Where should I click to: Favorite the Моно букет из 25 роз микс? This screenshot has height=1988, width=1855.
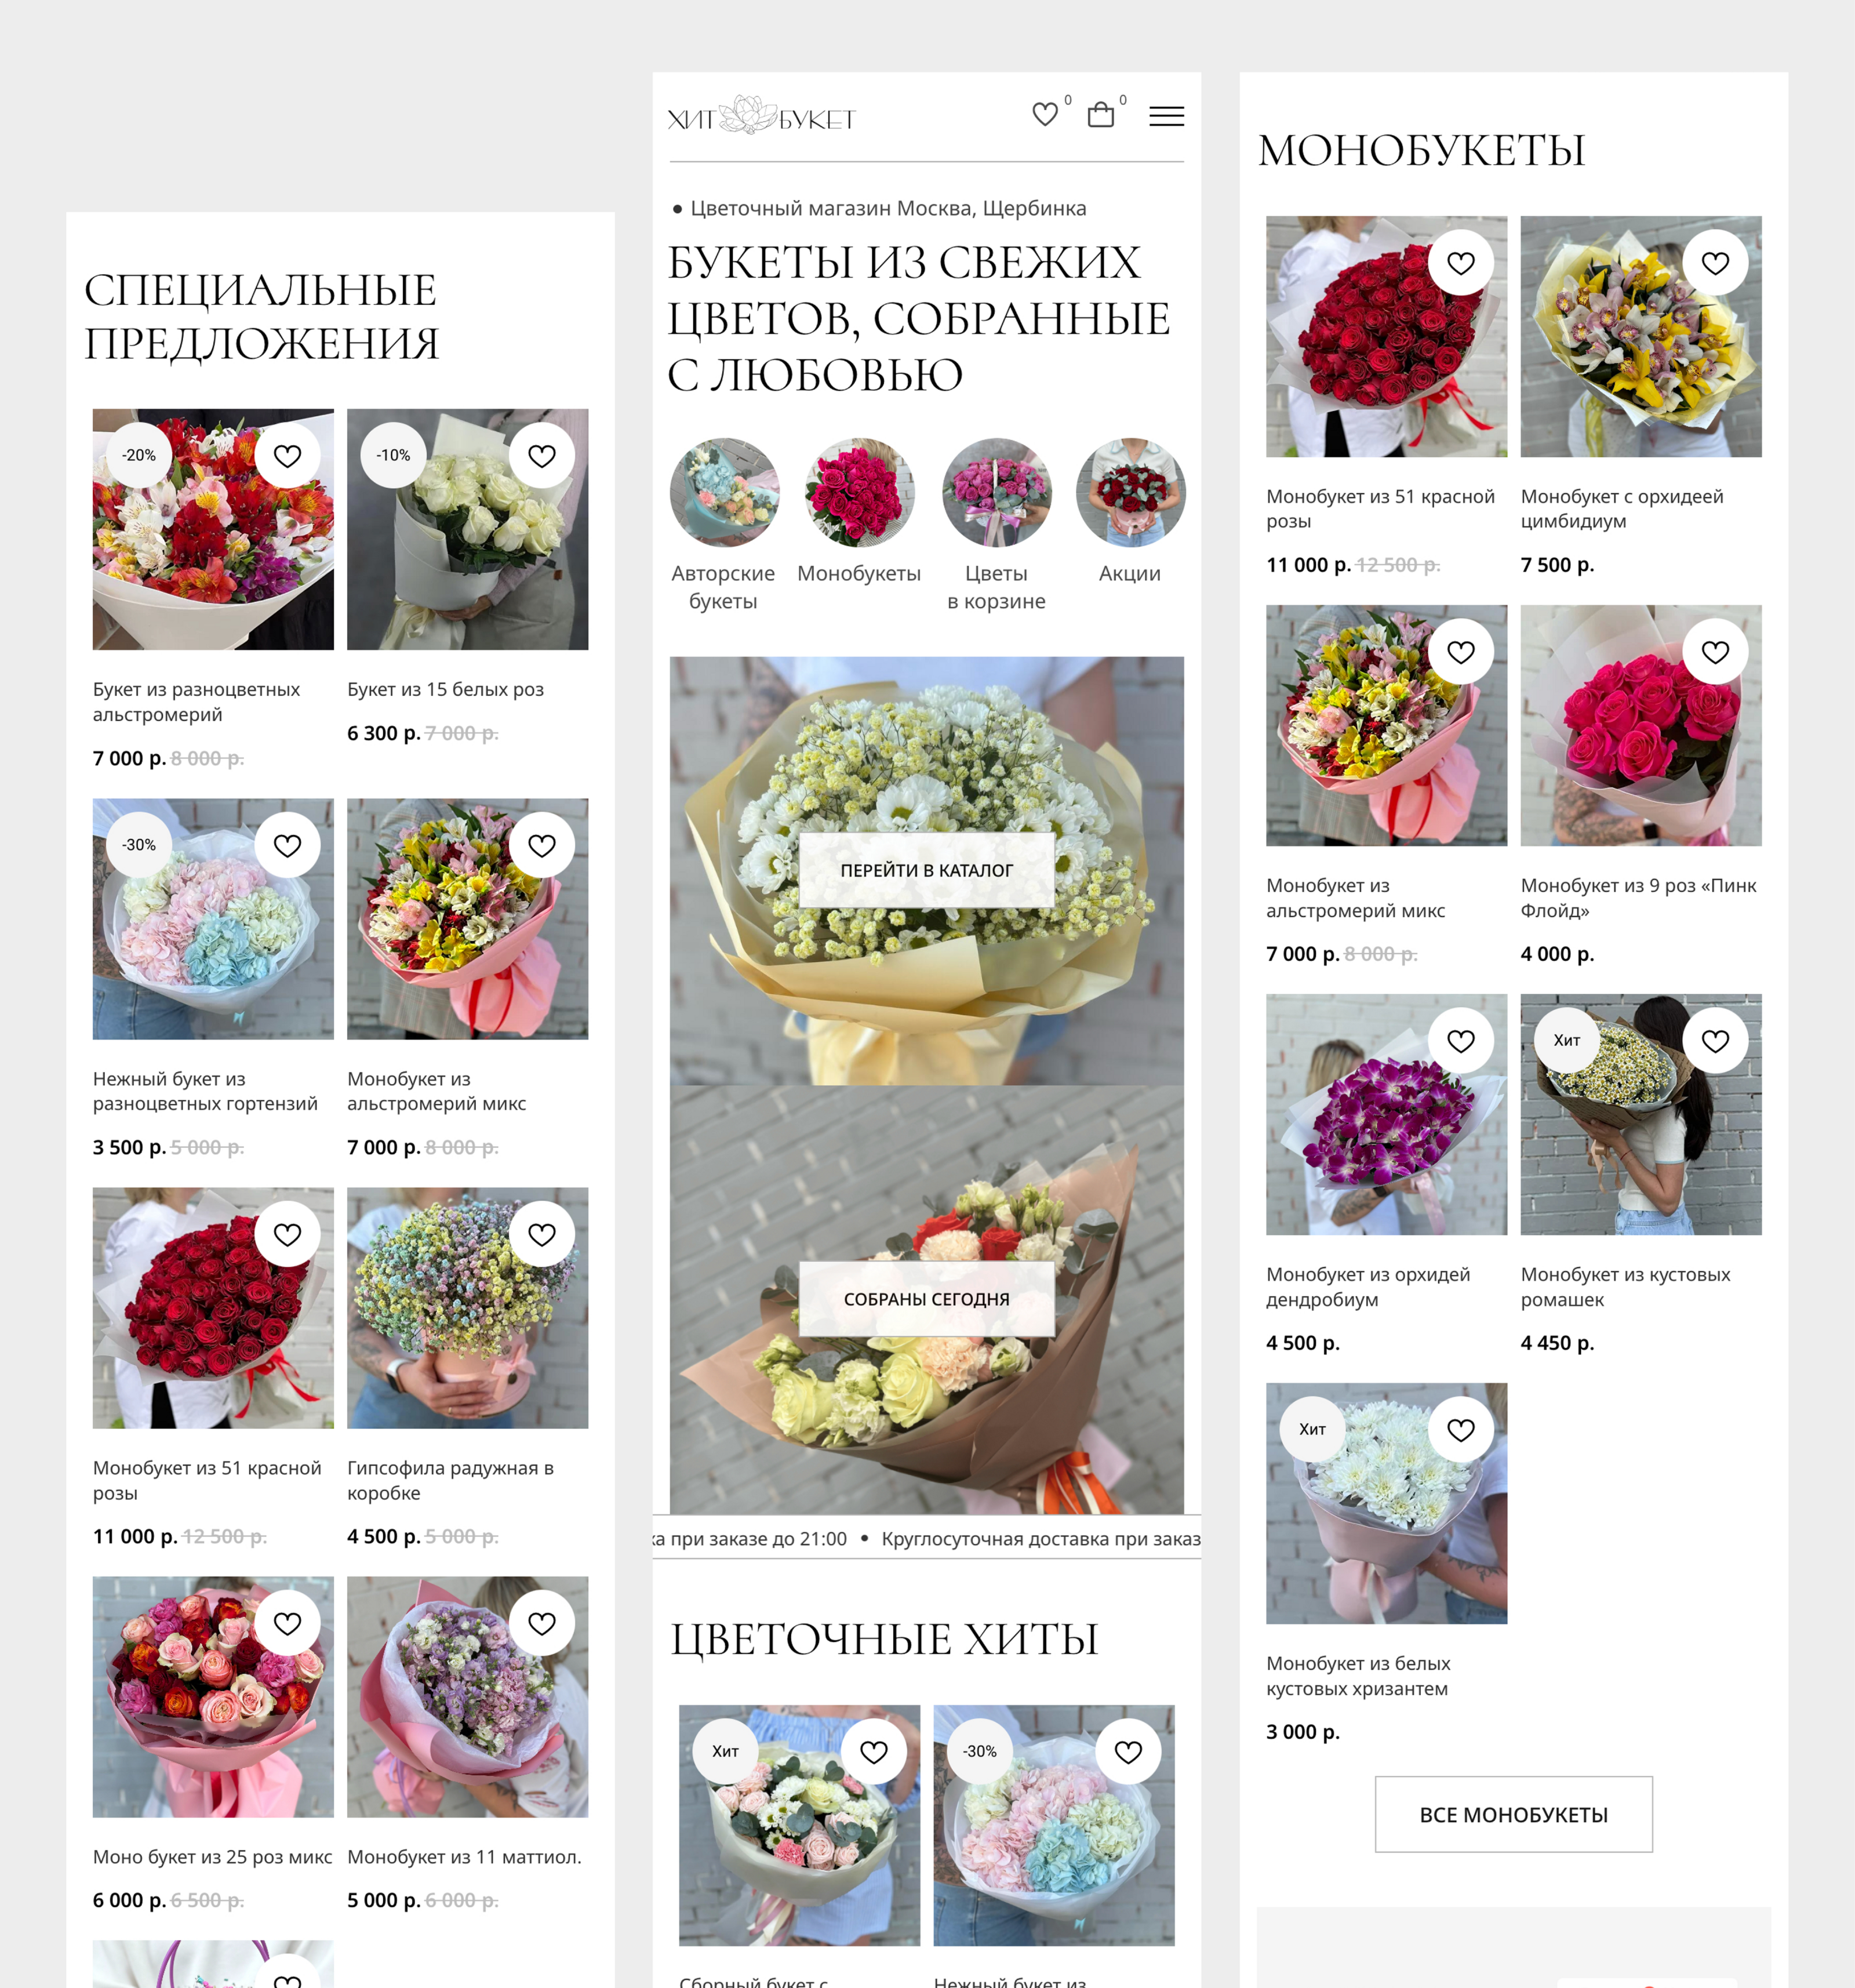287,1623
